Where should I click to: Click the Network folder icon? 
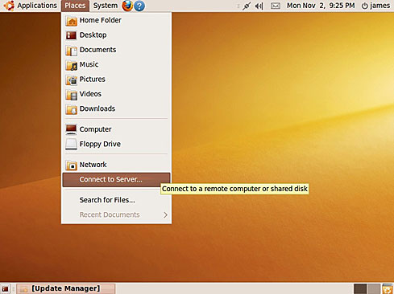(71, 165)
